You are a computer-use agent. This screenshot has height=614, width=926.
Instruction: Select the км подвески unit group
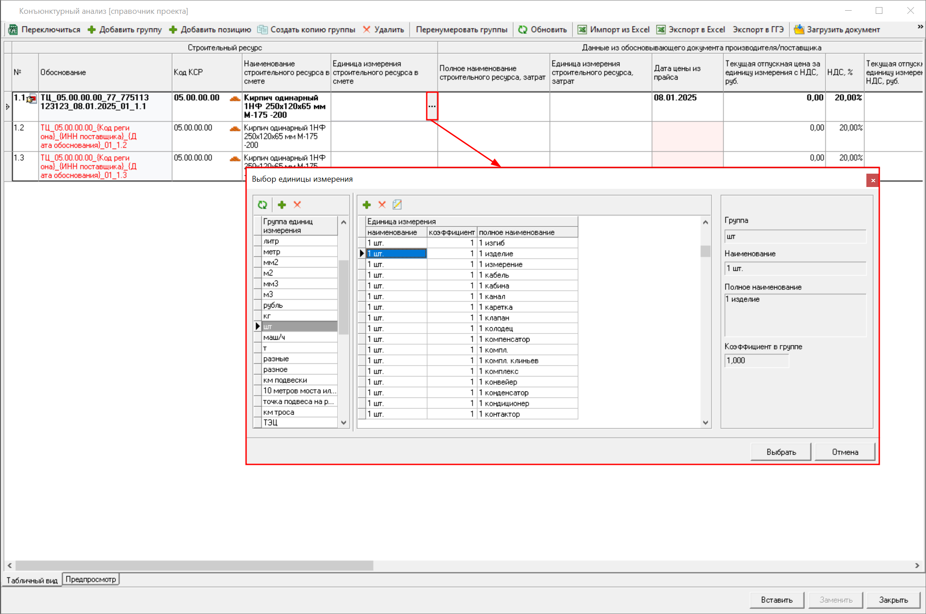[299, 380]
